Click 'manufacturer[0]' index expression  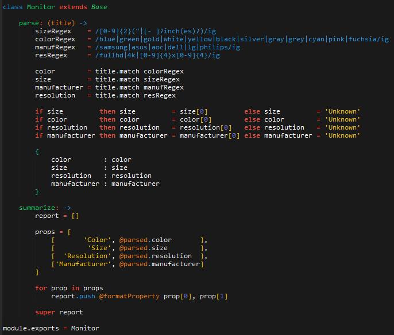[x=210, y=135]
